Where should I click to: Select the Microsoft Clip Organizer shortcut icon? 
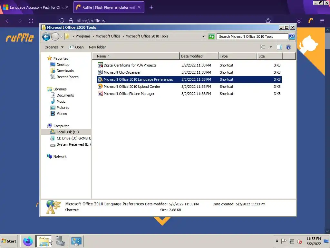click(x=101, y=72)
